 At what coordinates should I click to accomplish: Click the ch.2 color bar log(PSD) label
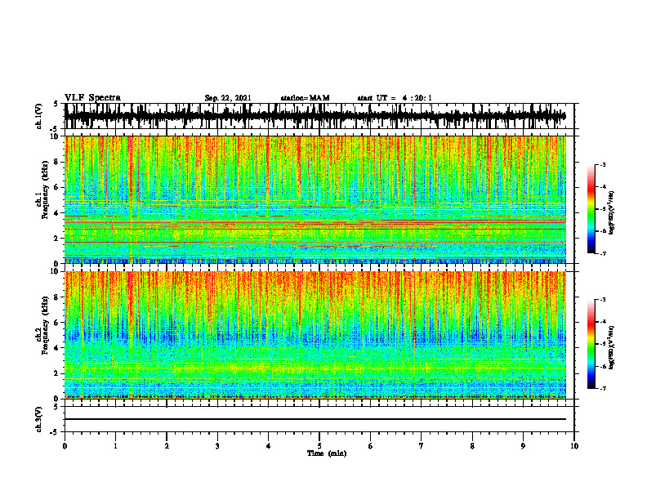point(612,347)
